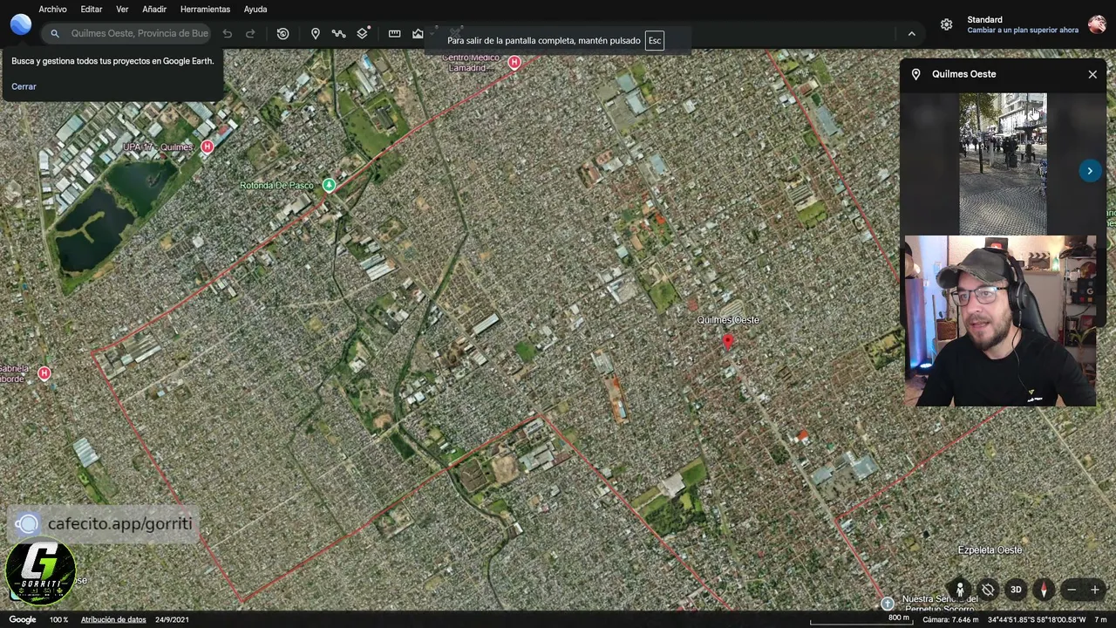Open the elevation profile tool

click(x=418, y=34)
